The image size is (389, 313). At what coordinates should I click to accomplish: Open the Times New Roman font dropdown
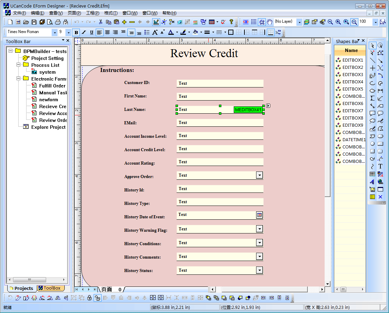click(55, 32)
